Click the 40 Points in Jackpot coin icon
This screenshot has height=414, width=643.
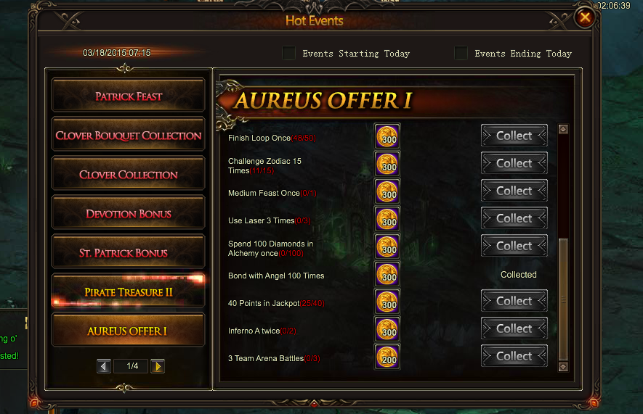pos(387,302)
